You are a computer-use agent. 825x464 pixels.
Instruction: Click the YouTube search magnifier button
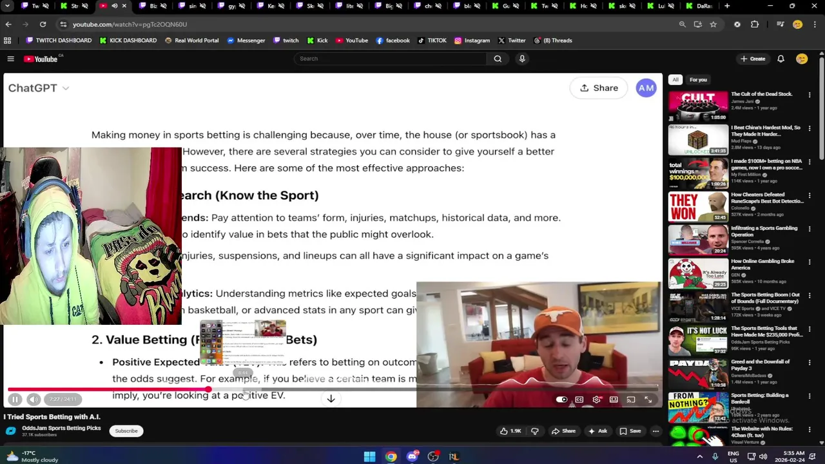pyautogui.click(x=498, y=59)
